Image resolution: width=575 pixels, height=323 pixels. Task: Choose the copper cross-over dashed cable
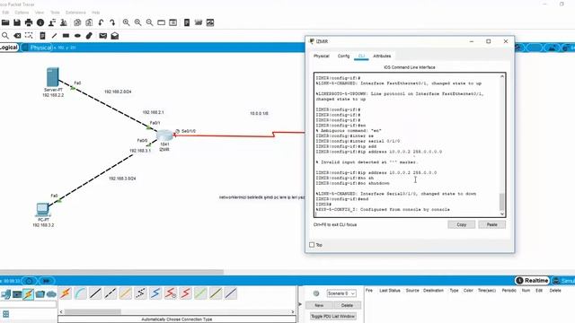pyautogui.click(x=111, y=293)
